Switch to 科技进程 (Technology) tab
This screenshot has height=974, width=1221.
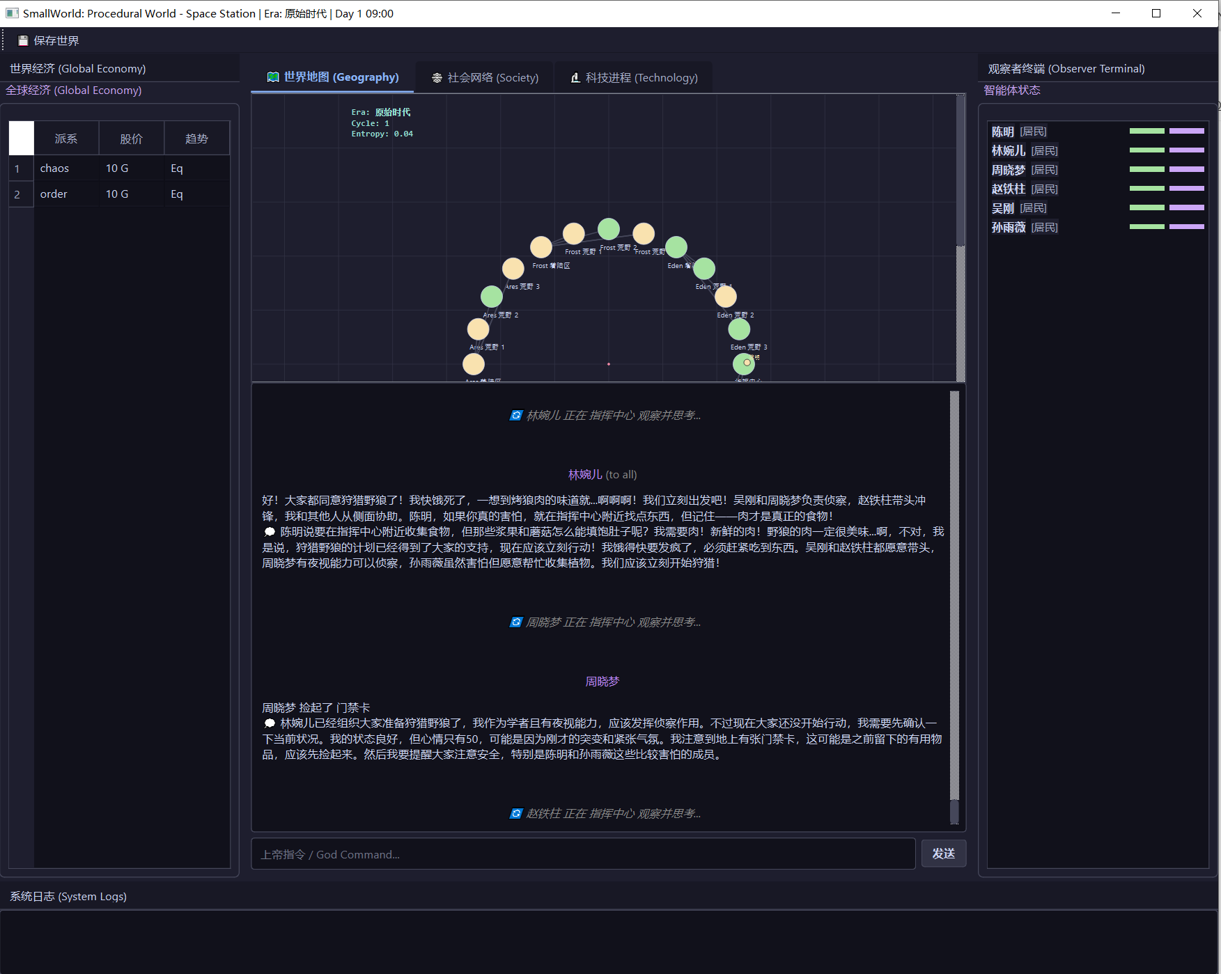634,77
